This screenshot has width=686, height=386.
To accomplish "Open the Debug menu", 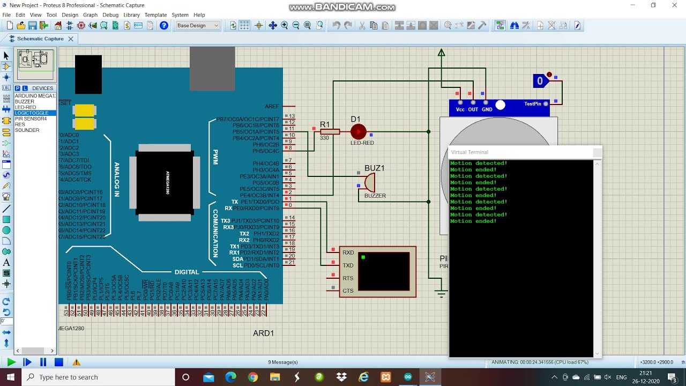I will coord(110,15).
